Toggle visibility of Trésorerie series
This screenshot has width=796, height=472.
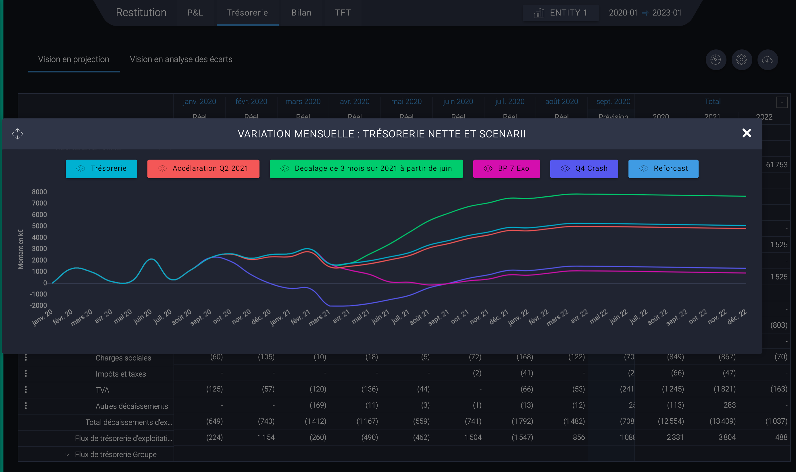(x=101, y=168)
